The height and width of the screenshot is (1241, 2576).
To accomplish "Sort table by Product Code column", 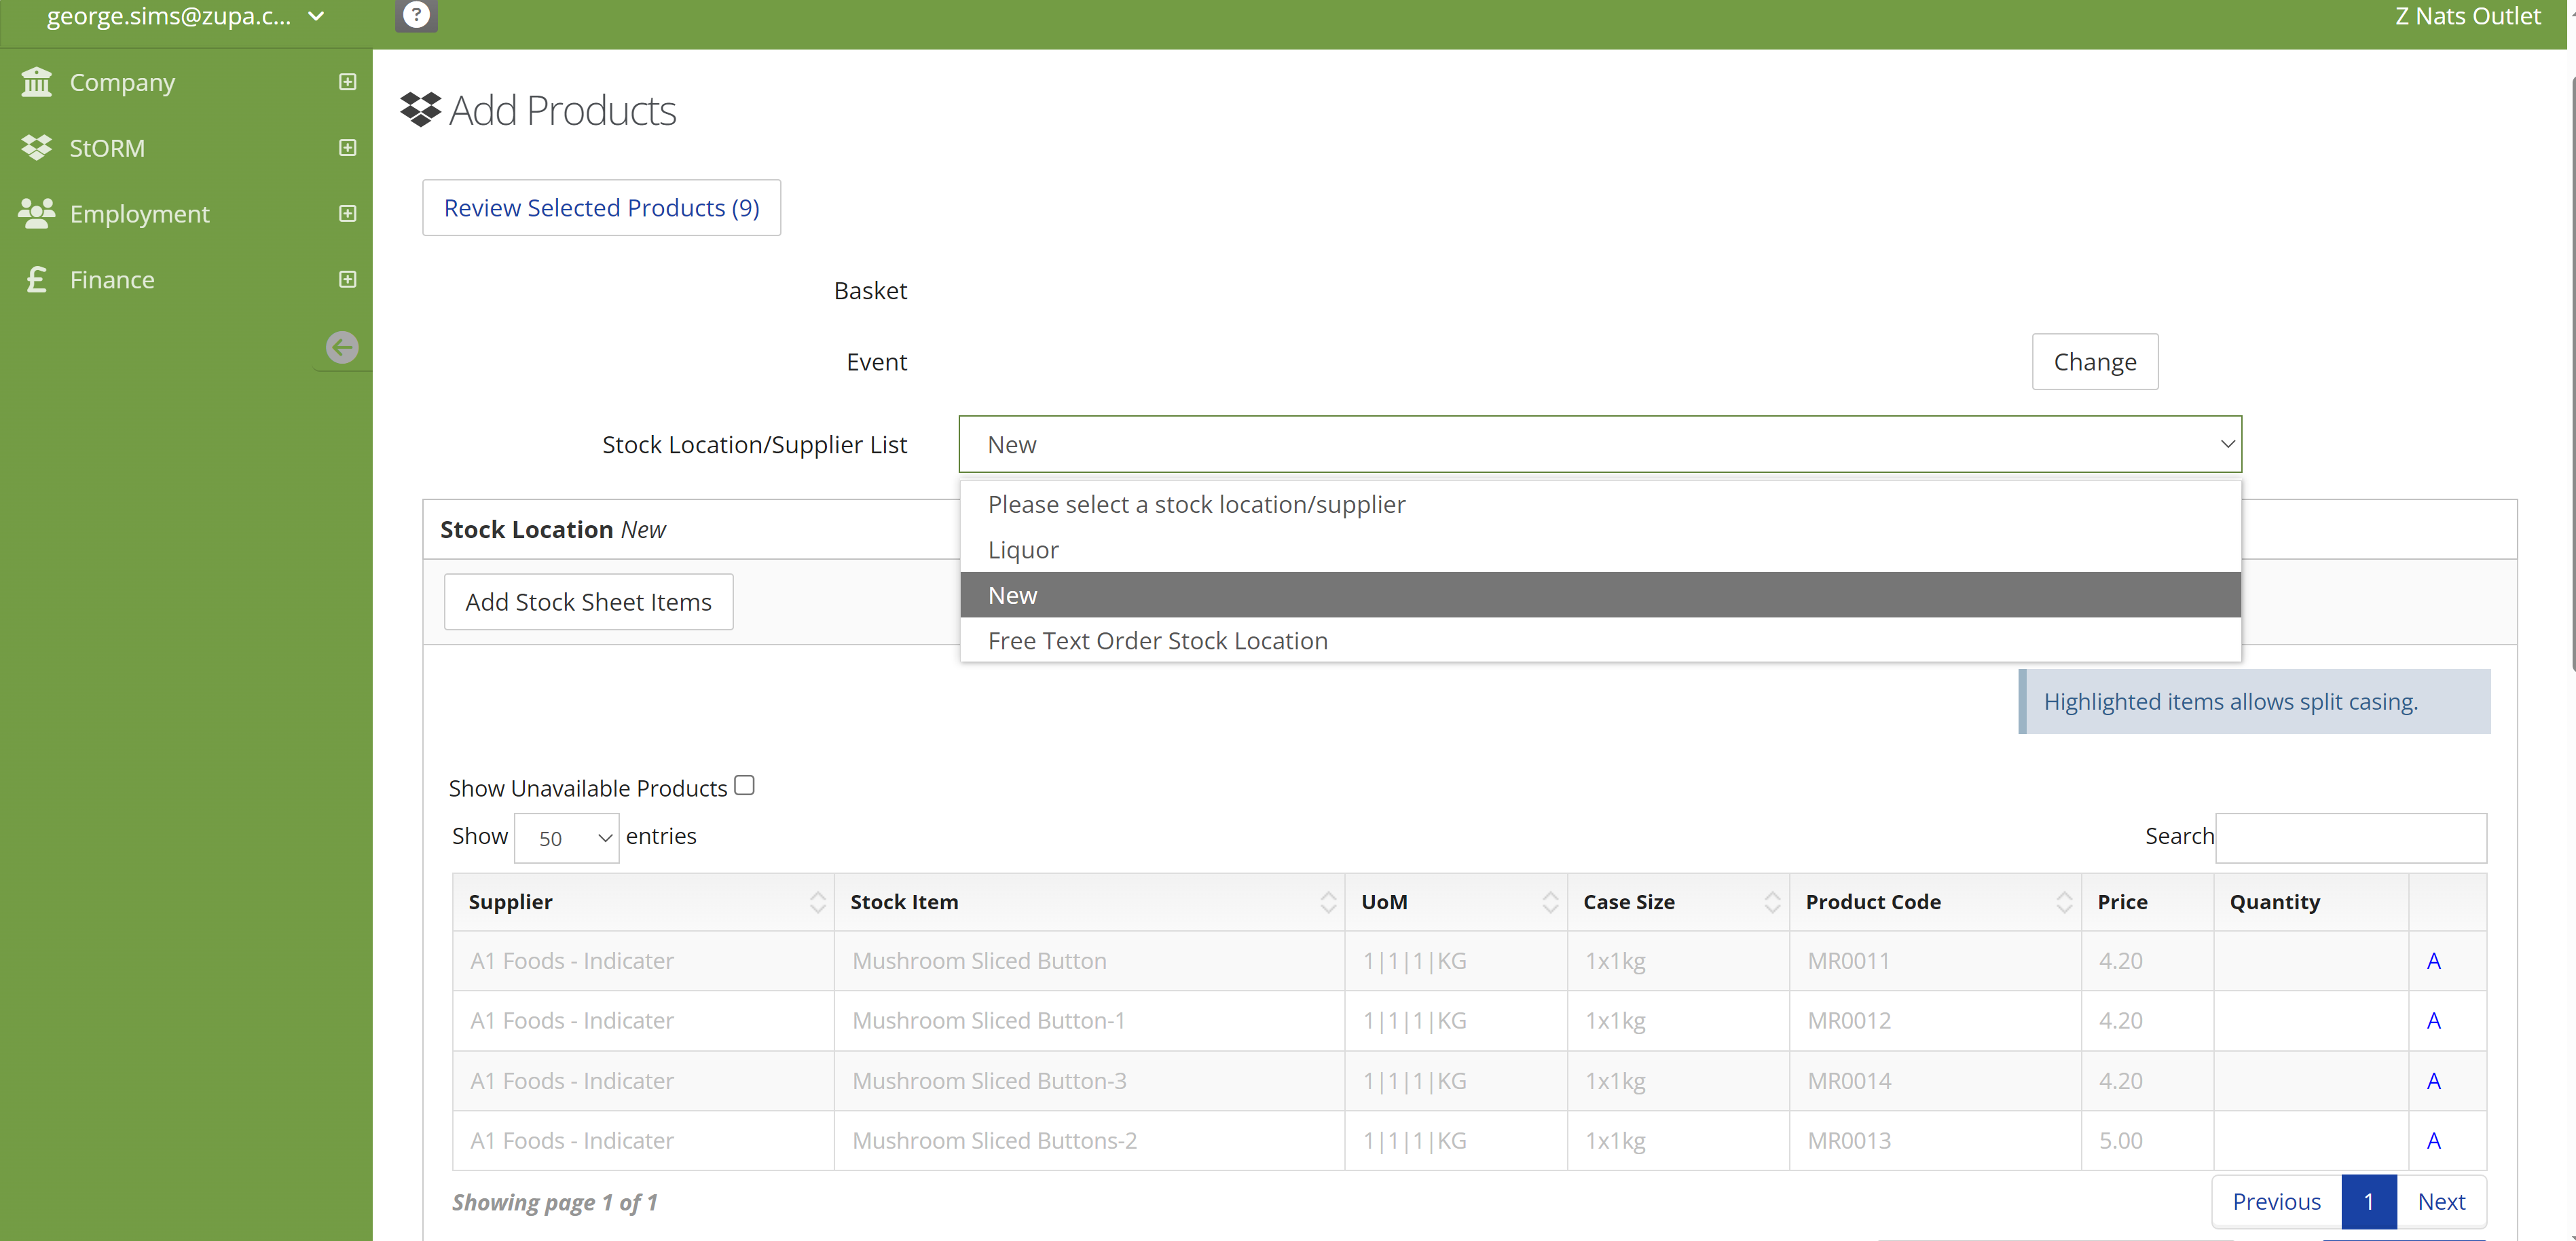I will coord(1935,902).
